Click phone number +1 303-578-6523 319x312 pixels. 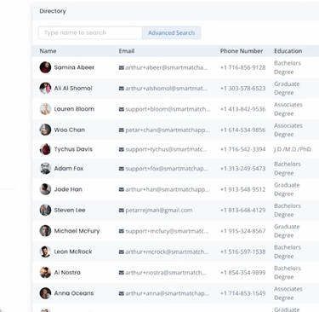tap(243, 89)
